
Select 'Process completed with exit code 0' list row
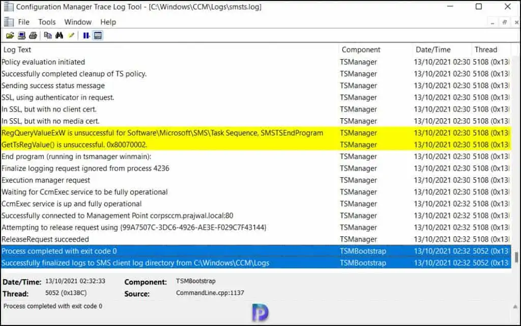pos(255,251)
